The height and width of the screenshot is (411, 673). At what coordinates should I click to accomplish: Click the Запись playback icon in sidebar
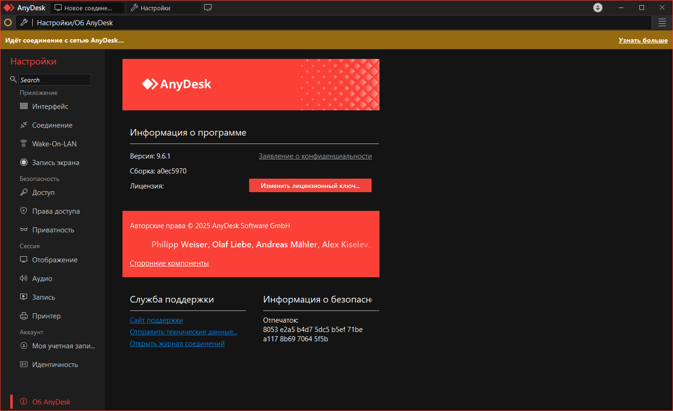click(24, 297)
